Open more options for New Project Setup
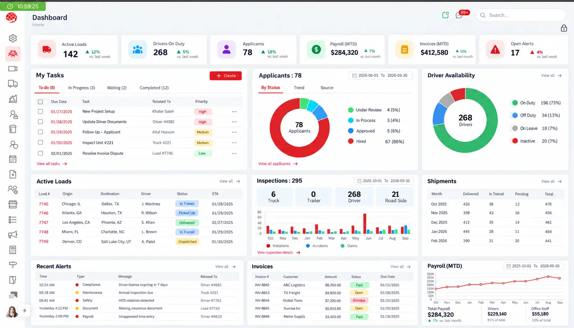The image size is (574, 328). (x=234, y=112)
